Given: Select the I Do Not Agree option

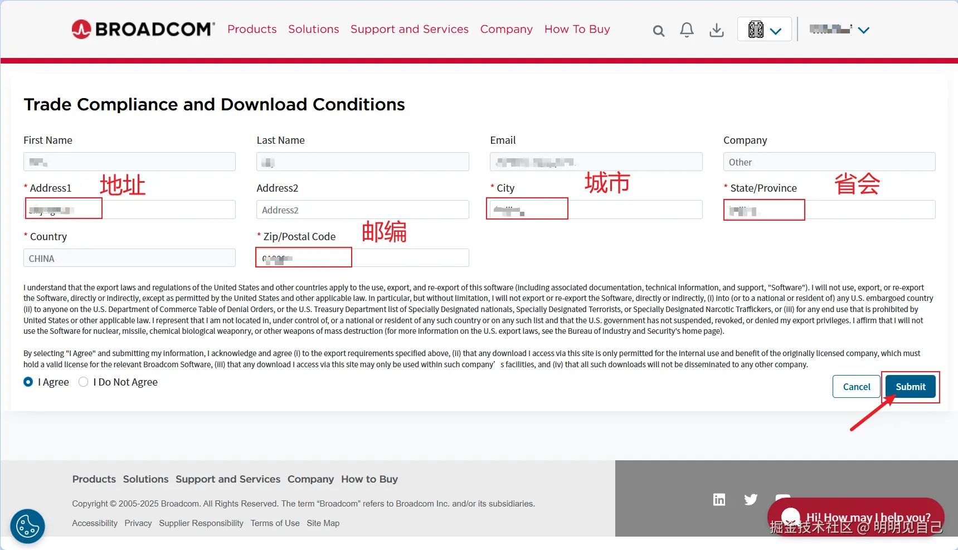Looking at the screenshot, I should pyautogui.click(x=84, y=382).
